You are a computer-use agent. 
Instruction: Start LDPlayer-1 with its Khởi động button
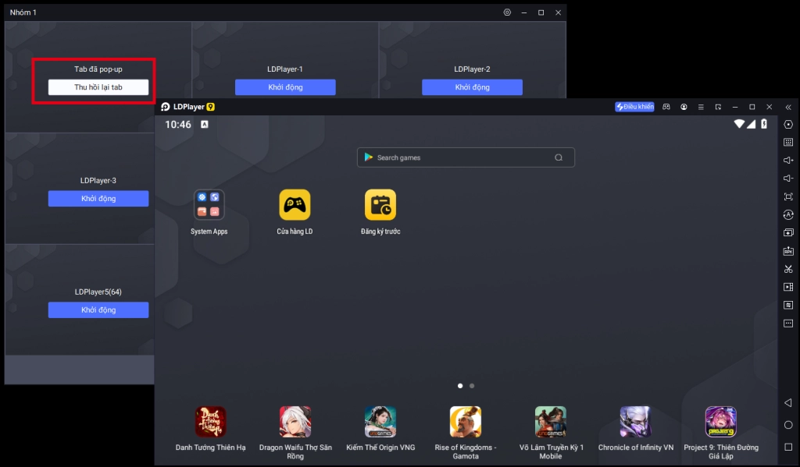pos(285,87)
